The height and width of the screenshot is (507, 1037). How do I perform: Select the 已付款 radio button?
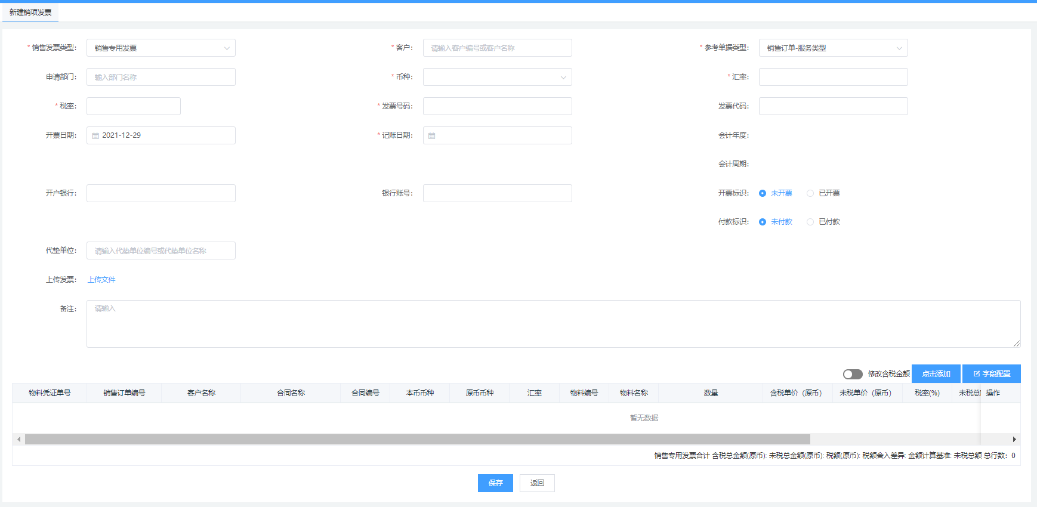point(810,222)
